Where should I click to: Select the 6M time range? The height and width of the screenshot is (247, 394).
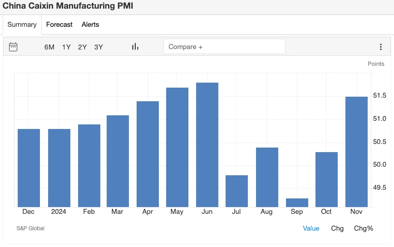click(x=49, y=47)
